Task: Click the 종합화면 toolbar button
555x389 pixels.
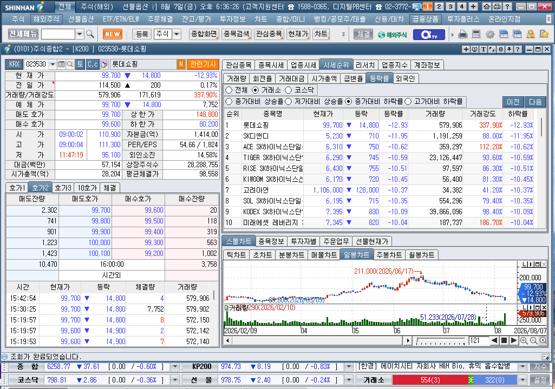Action: (204, 34)
